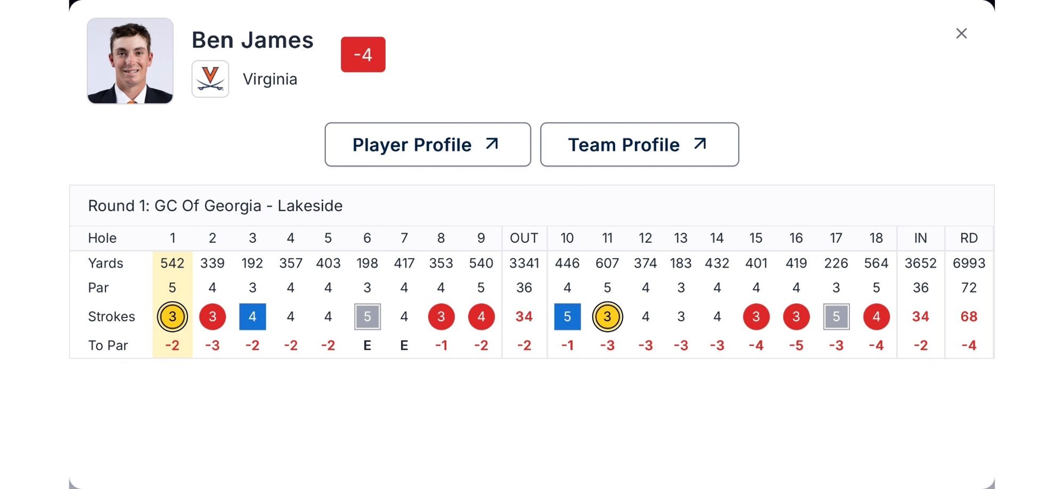Click the circled birdie score on hole 11

pyautogui.click(x=607, y=316)
